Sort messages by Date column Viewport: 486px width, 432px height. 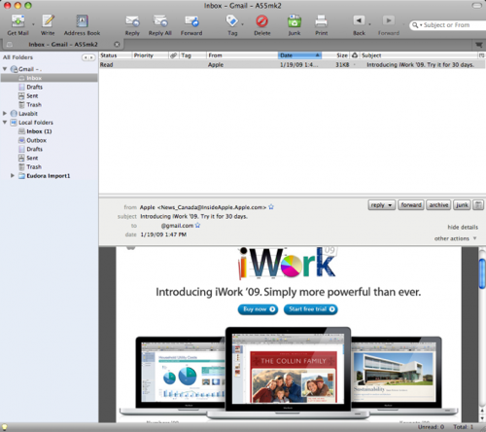click(299, 55)
